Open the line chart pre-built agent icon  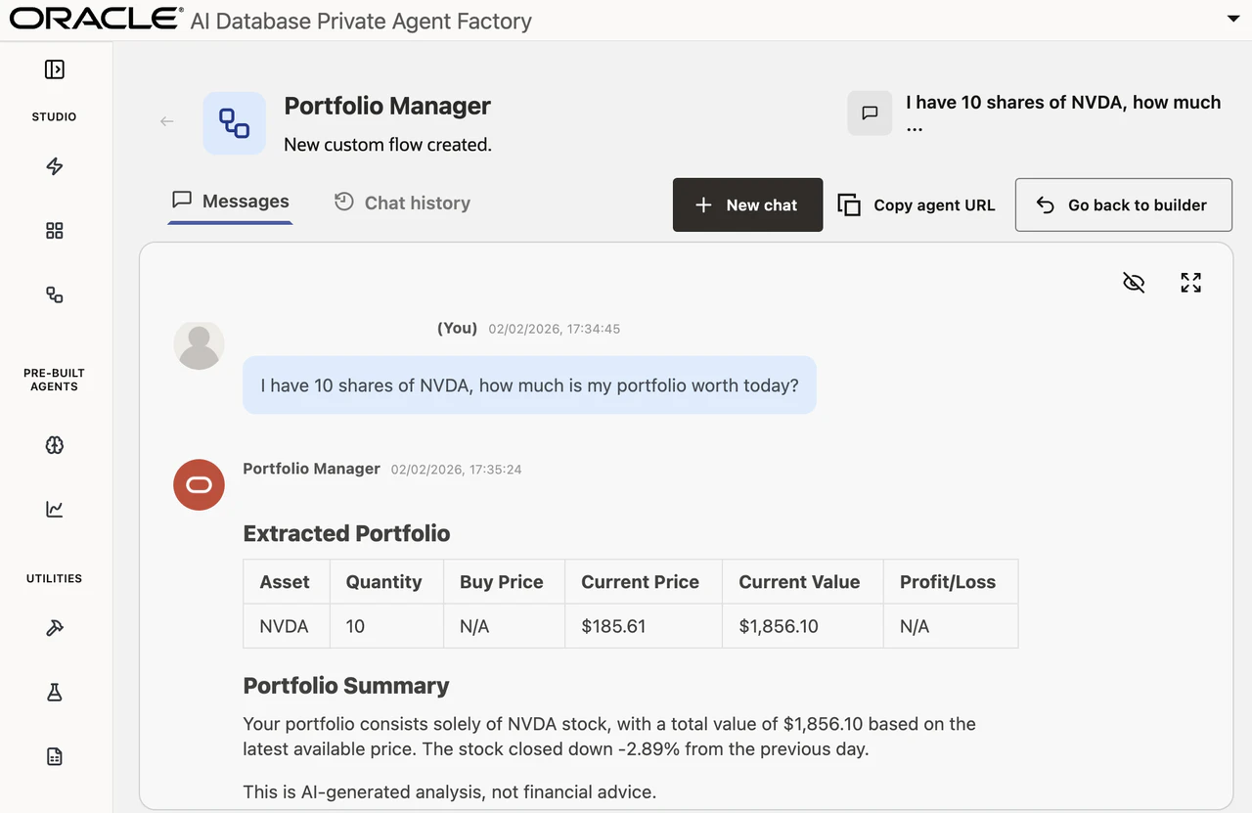[55, 509]
